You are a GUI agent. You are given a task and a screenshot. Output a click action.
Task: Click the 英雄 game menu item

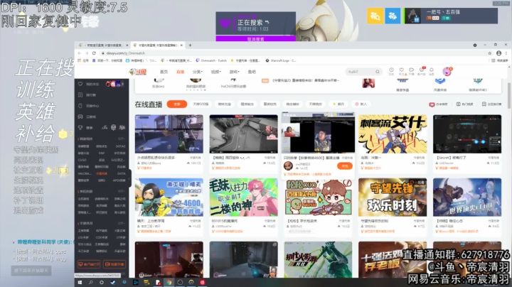coord(36,112)
